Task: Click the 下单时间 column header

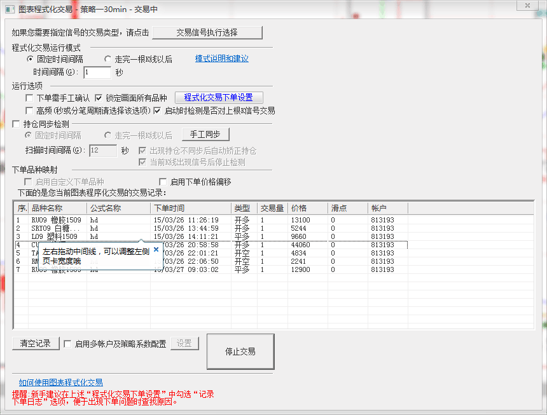Action: pyautogui.click(x=191, y=208)
